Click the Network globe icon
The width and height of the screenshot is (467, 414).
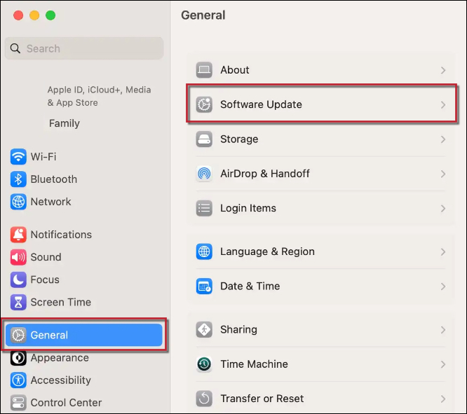[18, 202]
